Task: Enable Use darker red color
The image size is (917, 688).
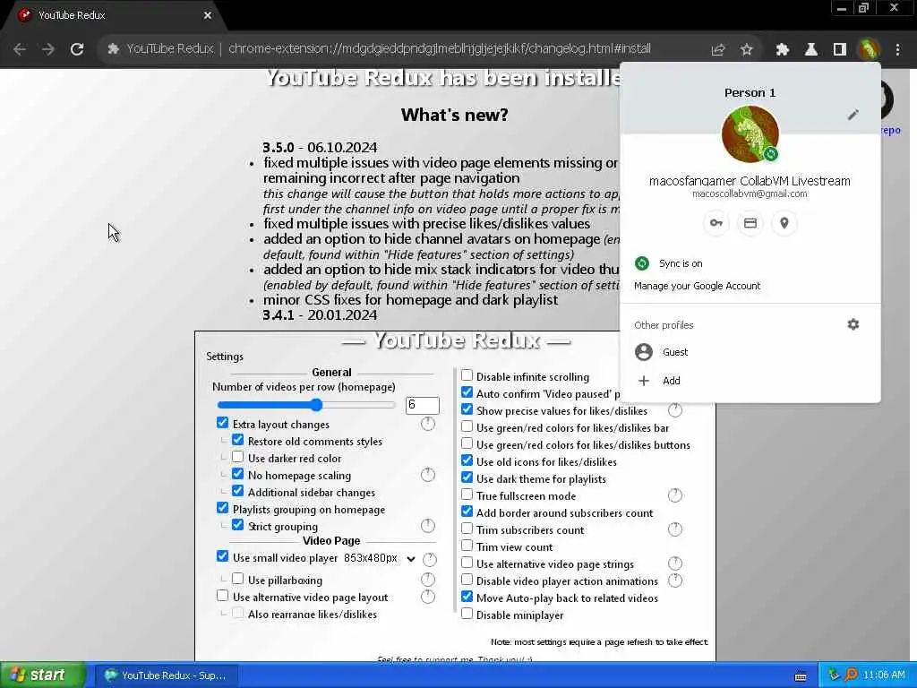Action: pyautogui.click(x=237, y=457)
